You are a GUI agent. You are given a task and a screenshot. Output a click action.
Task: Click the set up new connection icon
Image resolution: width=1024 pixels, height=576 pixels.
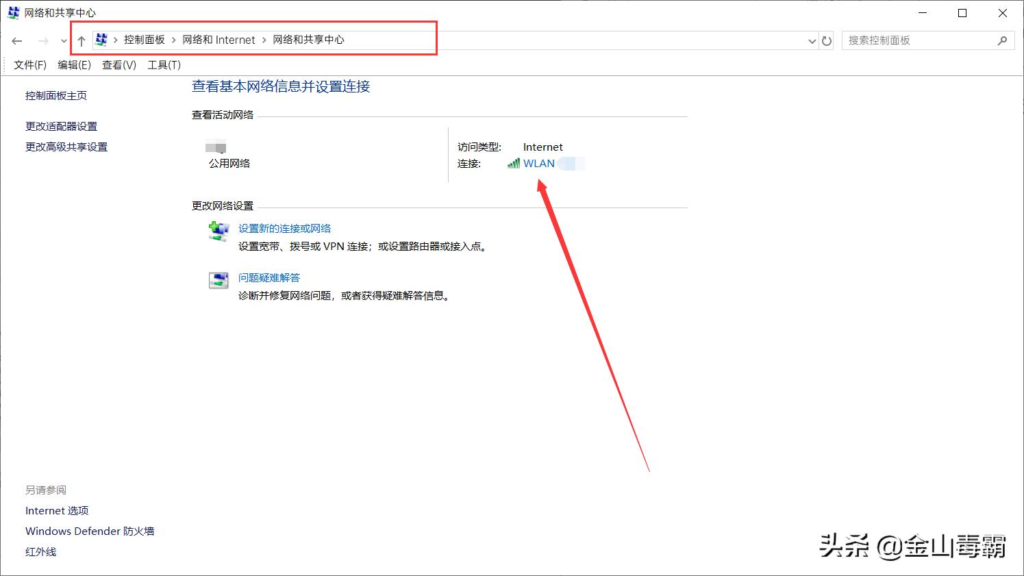(x=218, y=231)
